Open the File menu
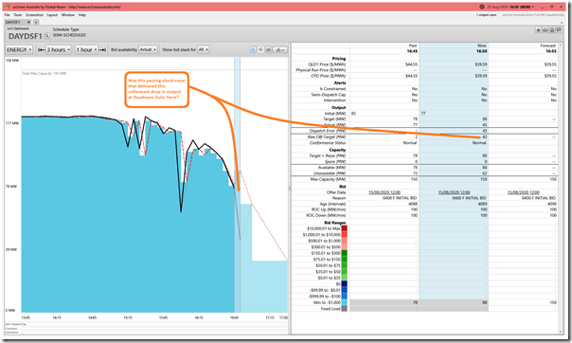The width and height of the screenshot is (572, 343). click(7, 15)
